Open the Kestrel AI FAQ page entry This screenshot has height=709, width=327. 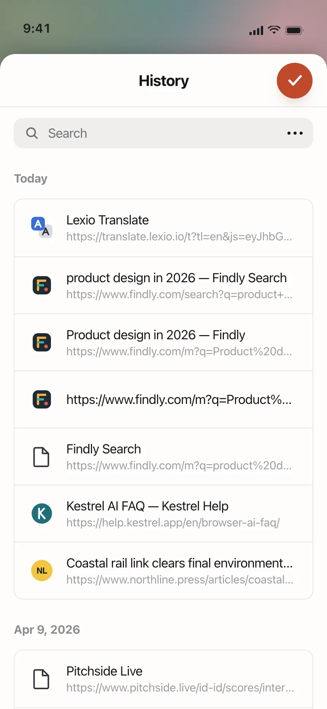[163, 513]
